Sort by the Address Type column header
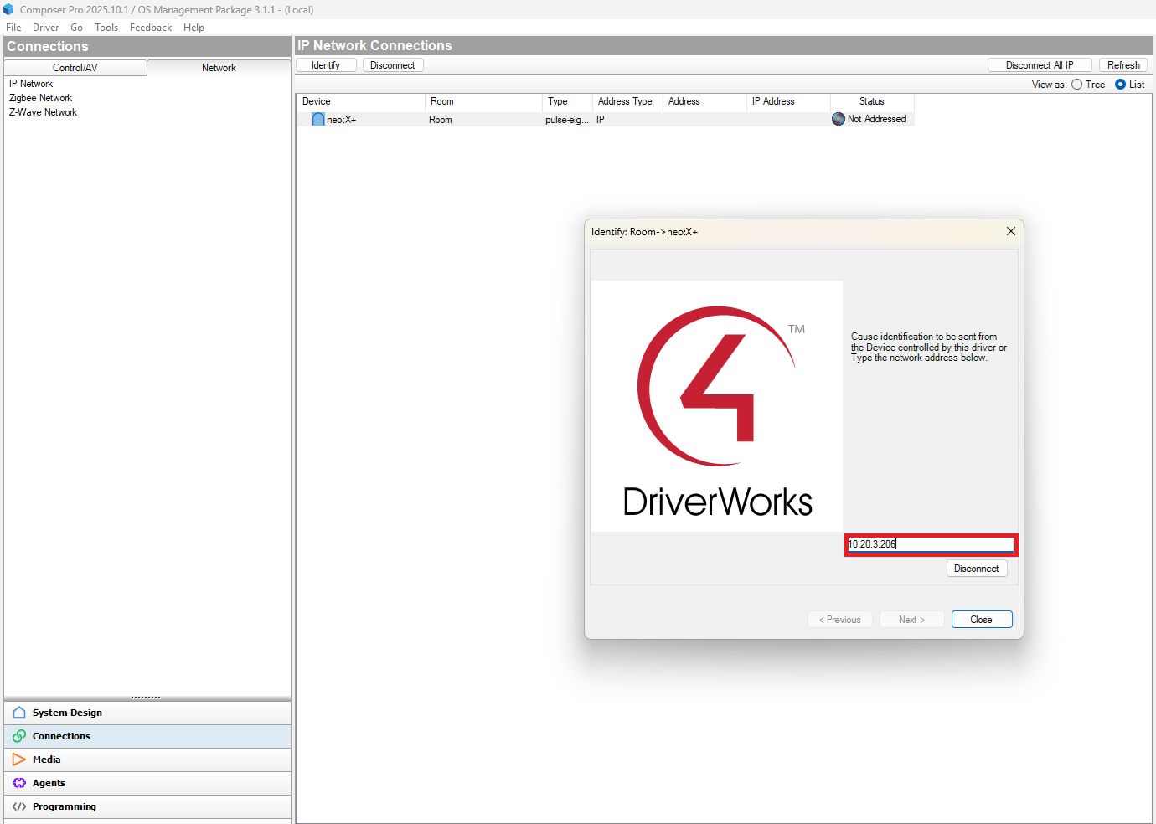This screenshot has width=1156, height=824. click(x=627, y=101)
